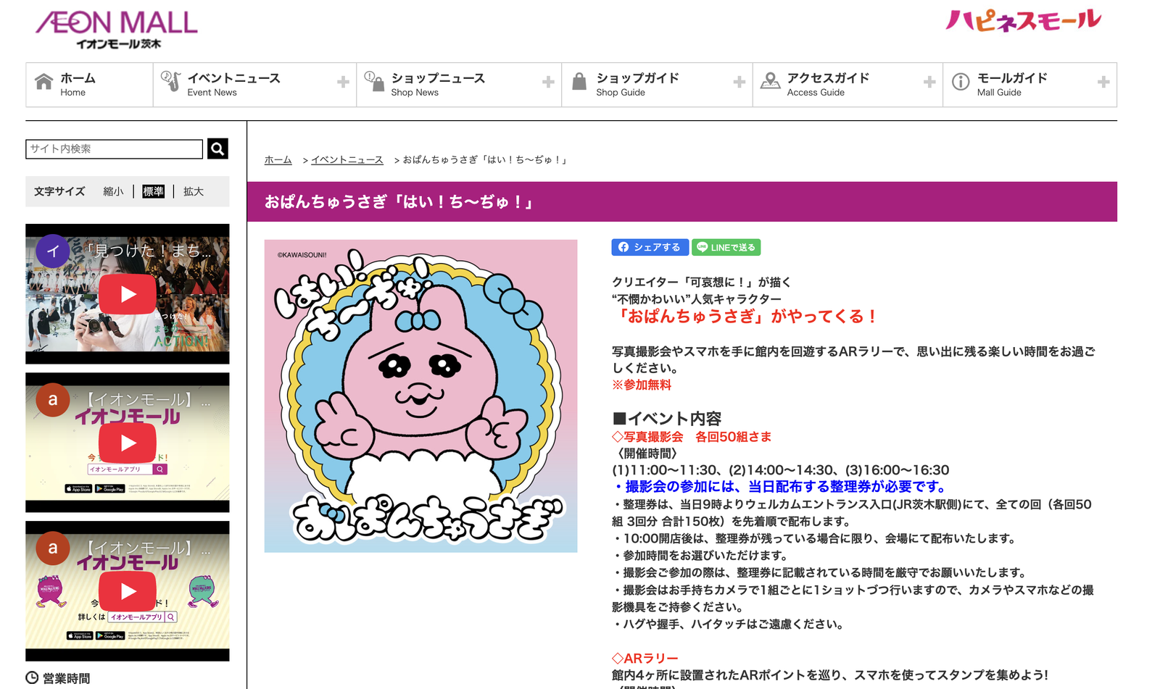Click the ■イベント内容 heading
The height and width of the screenshot is (689, 1160).
(x=667, y=419)
